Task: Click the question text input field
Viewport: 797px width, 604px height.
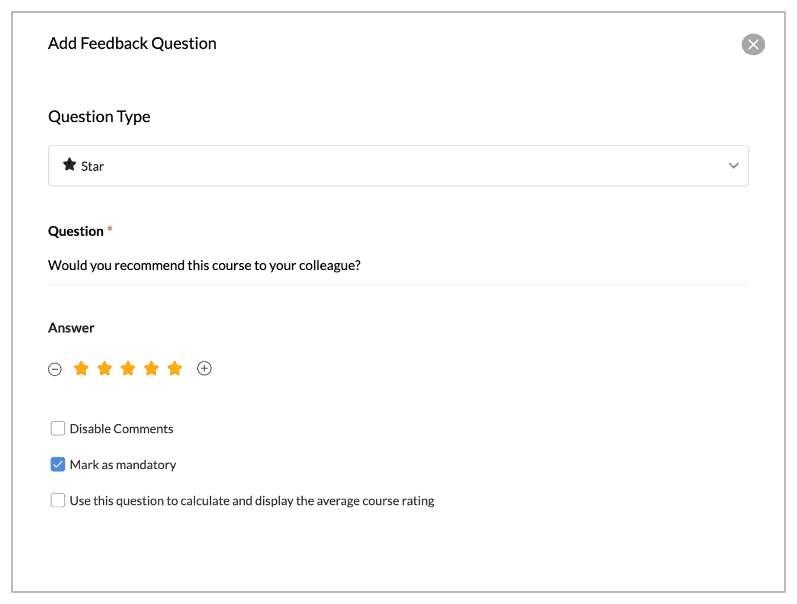Action: point(398,266)
